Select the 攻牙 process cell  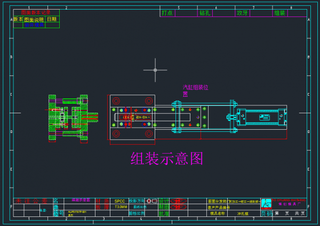(x=242, y=13)
